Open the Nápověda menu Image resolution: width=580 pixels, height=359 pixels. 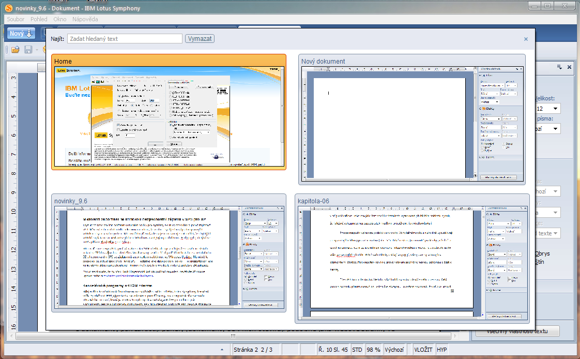(85, 19)
